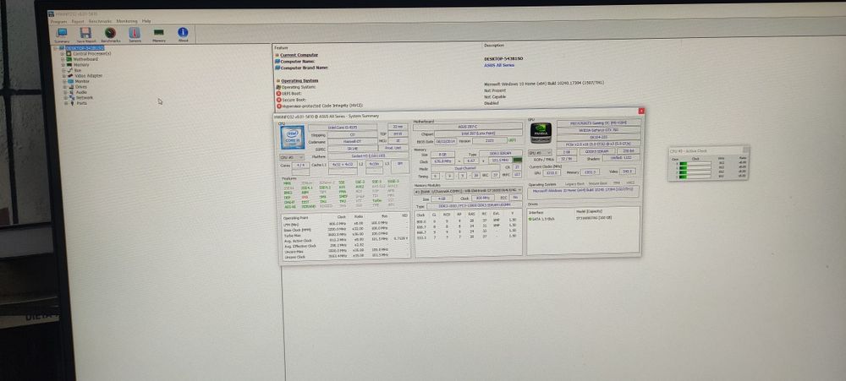Select Video Adapter in the tree
This screenshot has width=846, height=381.
(x=89, y=76)
